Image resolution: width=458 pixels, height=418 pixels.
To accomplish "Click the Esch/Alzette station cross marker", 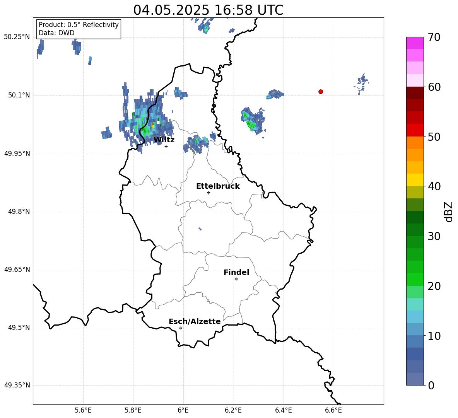I will (181, 328).
